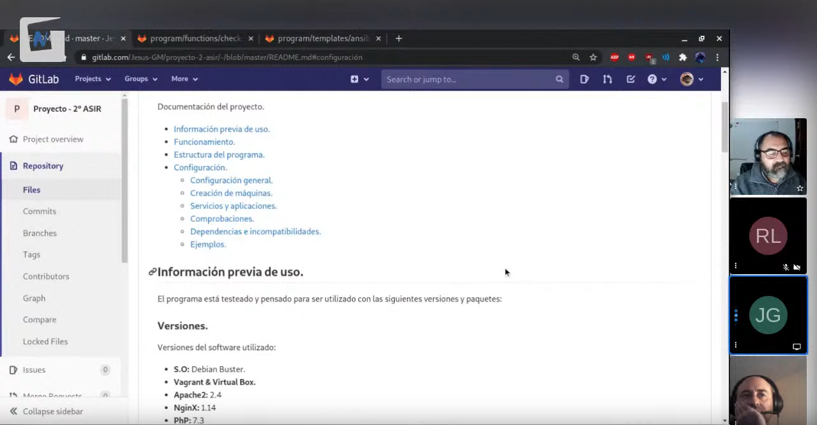Open the Help dropdown menu
This screenshot has width=817, height=425.
[656, 79]
